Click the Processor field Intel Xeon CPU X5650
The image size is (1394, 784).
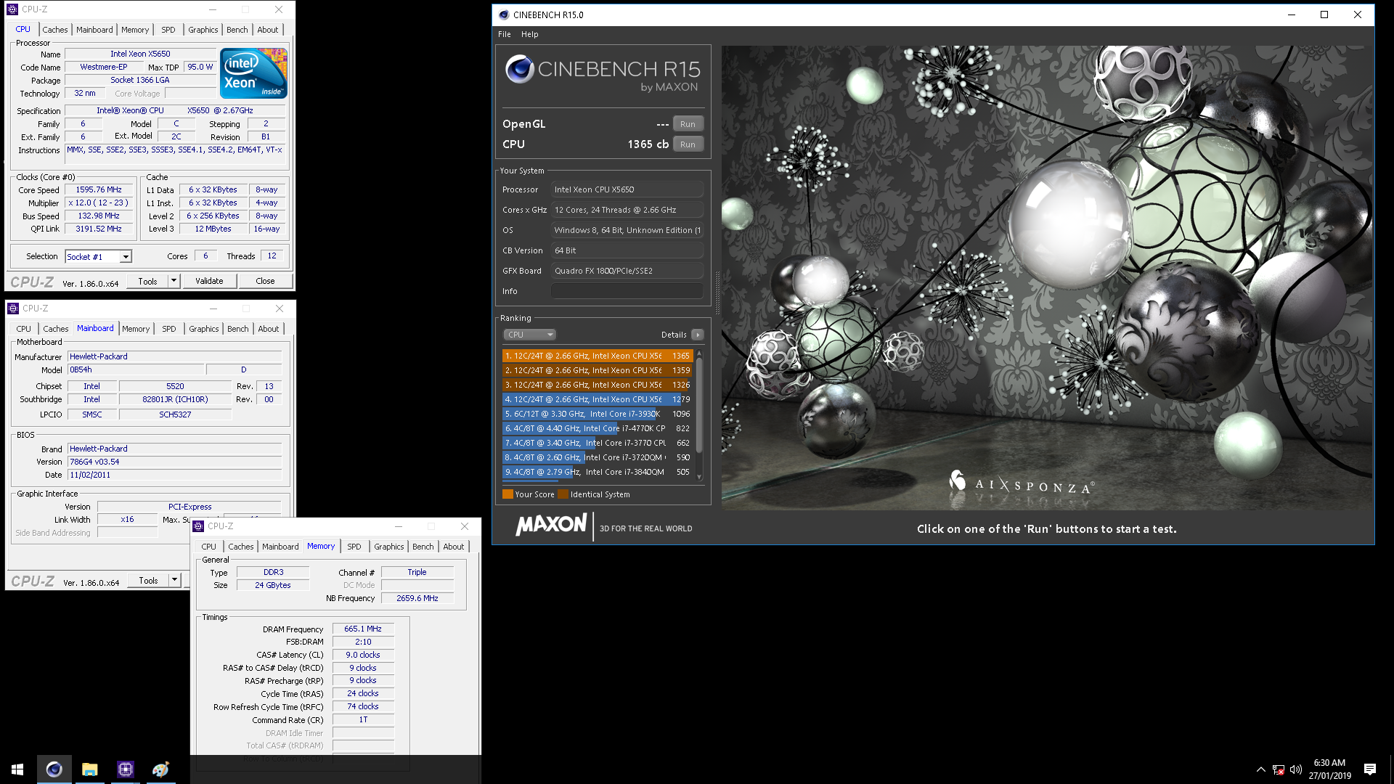(x=627, y=189)
